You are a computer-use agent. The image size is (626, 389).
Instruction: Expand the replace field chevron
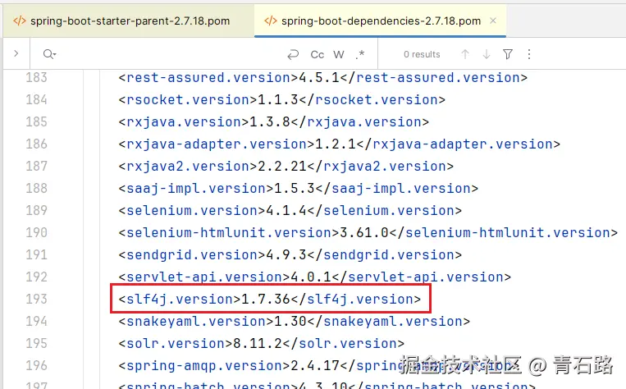coord(16,53)
